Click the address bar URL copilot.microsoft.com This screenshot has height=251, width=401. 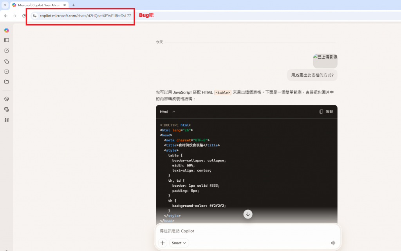coord(85,16)
